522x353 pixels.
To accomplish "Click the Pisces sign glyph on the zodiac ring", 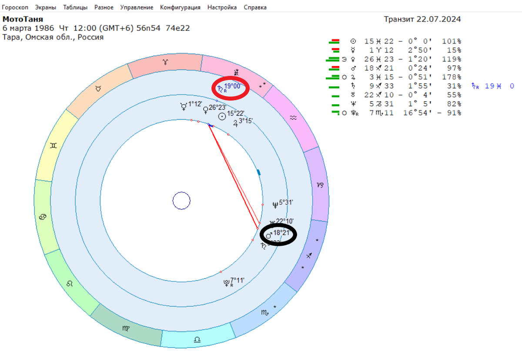I will coord(237,73).
